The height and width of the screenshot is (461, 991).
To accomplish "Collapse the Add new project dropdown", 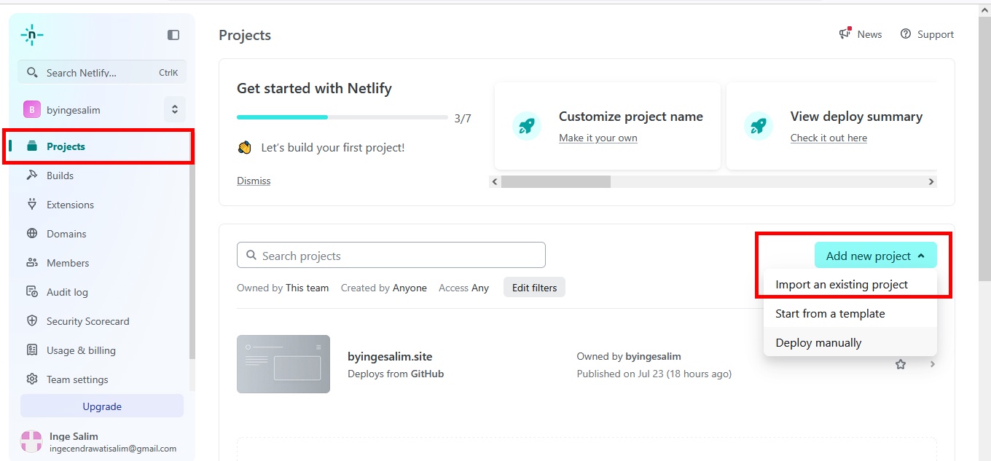I will [x=875, y=255].
